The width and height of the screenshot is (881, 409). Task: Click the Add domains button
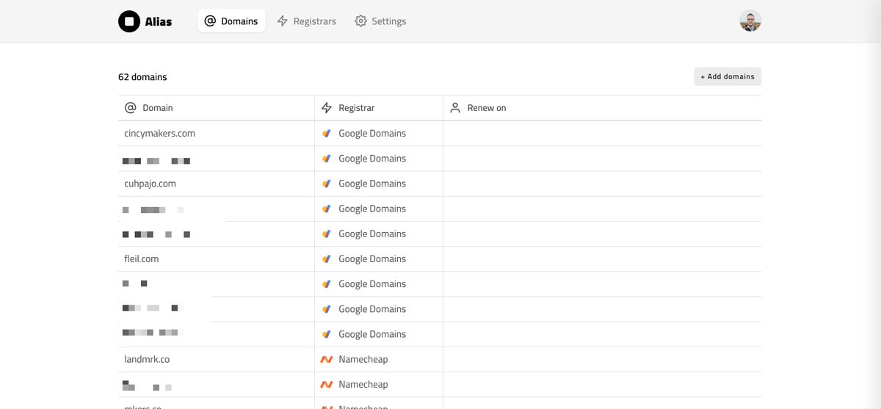click(728, 76)
